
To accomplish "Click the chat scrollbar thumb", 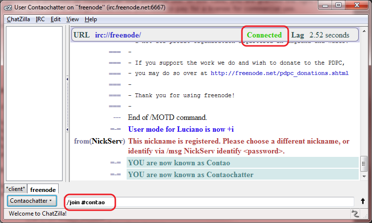I will pos(364,163).
